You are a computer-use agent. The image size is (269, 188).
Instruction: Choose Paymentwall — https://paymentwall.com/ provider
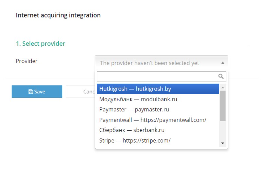coord(158,120)
